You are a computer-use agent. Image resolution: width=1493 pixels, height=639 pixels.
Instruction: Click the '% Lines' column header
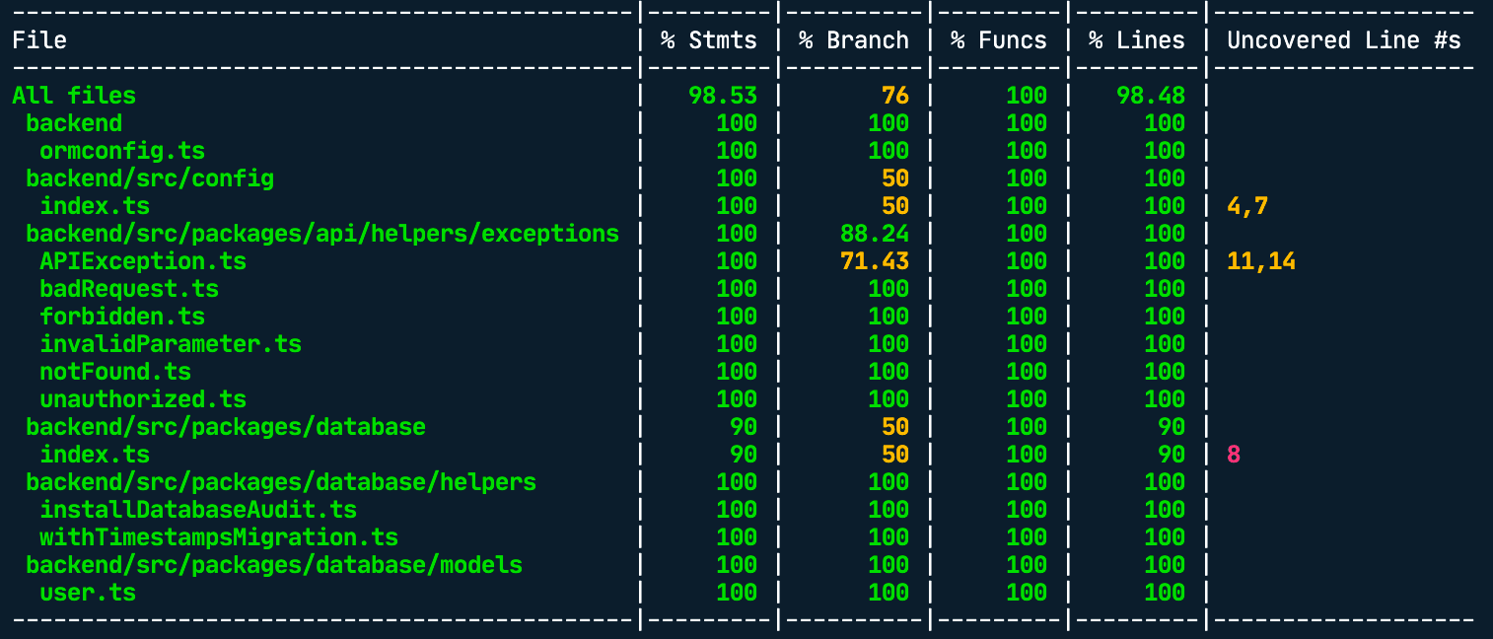point(1137,40)
